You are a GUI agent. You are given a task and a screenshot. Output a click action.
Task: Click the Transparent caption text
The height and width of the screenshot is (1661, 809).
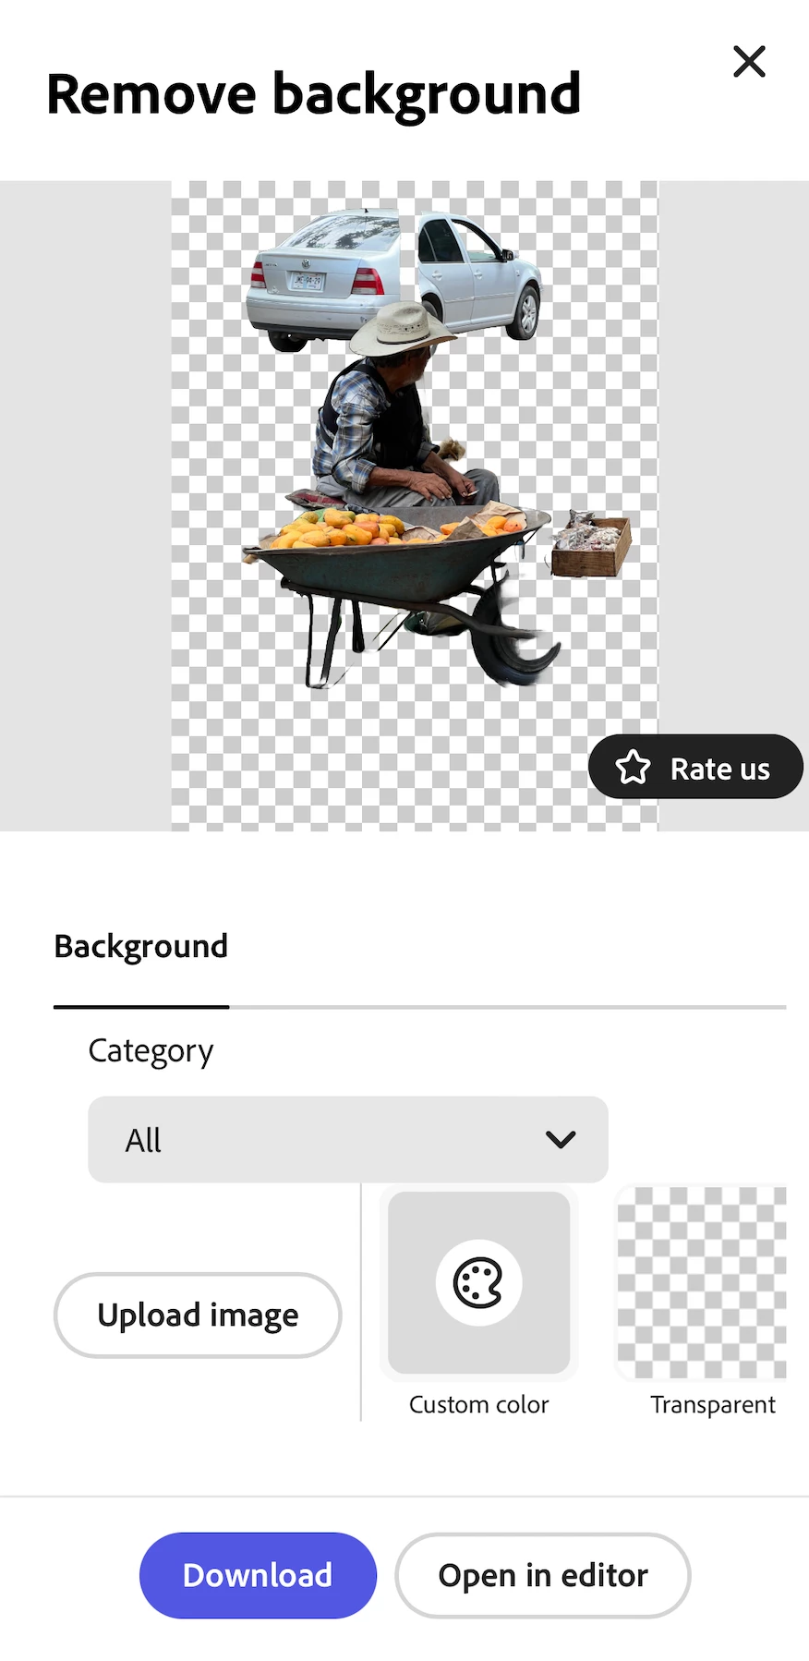pyautogui.click(x=713, y=1404)
